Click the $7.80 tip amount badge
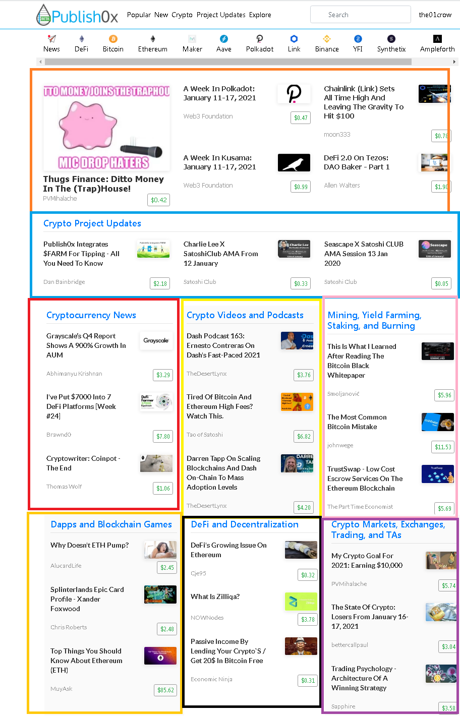This screenshot has height=716, width=460. click(163, 437)
